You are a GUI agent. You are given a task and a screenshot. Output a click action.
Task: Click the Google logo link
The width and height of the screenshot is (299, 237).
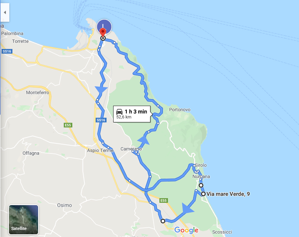(187, 230)
